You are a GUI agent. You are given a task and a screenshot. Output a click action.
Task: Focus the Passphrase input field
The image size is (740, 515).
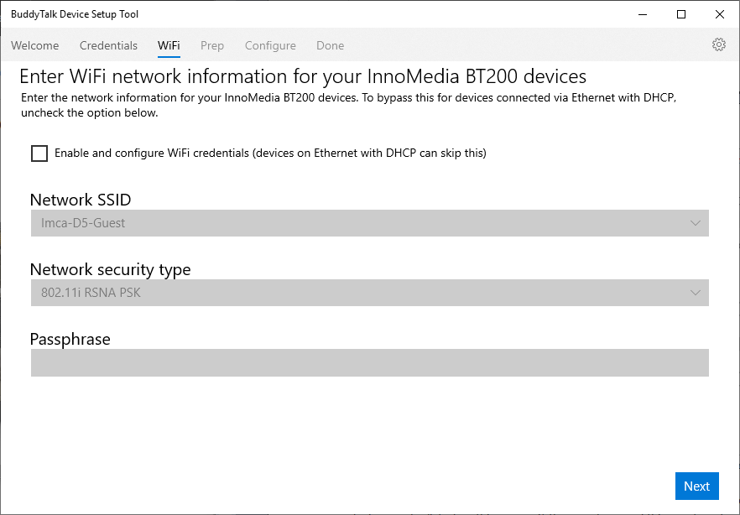[369, 362]
